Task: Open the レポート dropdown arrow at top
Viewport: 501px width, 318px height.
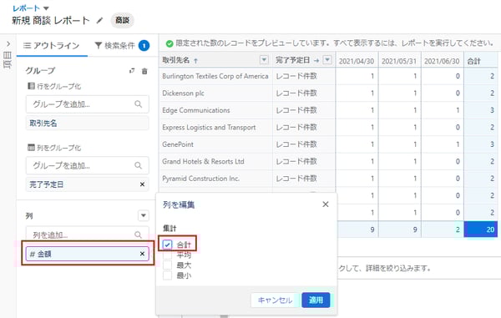Action: point(46,8)
